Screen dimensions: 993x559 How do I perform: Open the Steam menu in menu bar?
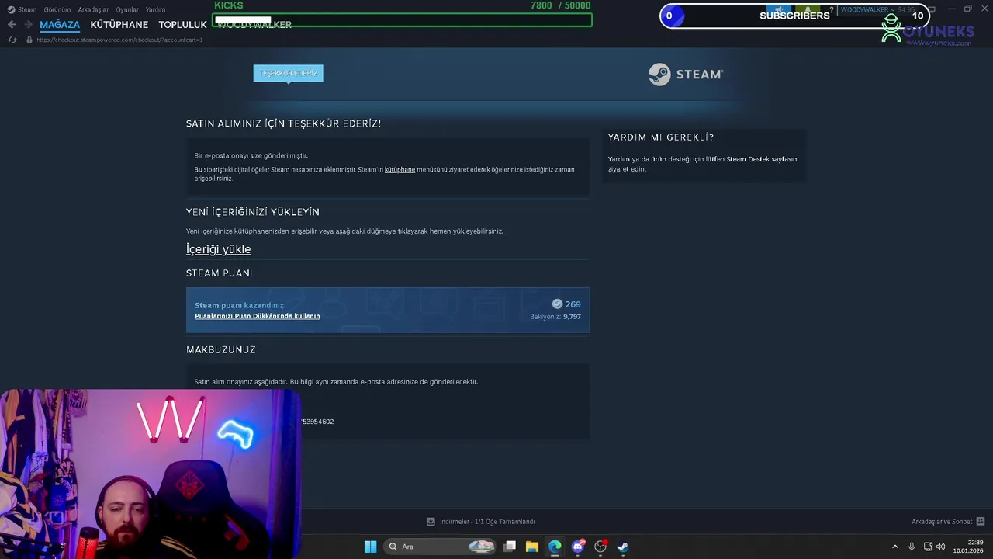click(22, 9)
